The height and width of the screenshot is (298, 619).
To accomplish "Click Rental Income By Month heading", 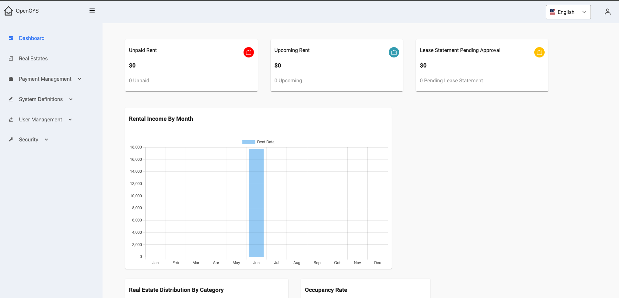I will point(161,119).
